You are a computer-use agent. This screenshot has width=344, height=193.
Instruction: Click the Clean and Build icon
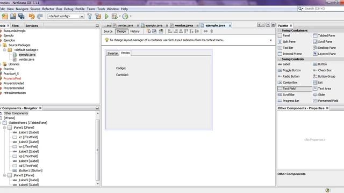[x=98, y=17]
